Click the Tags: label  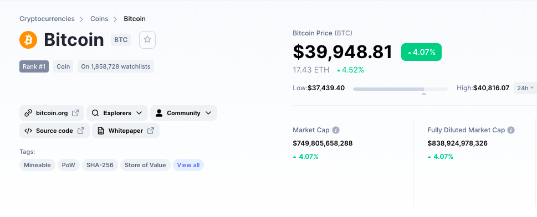(x=27, y=152)
